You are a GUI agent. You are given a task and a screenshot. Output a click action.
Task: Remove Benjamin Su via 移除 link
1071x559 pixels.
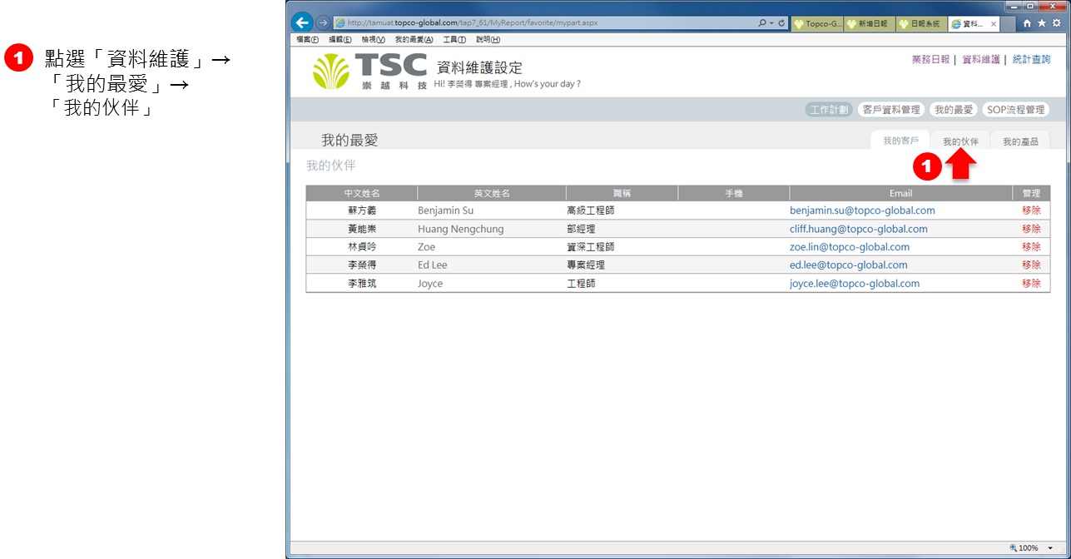coord(1031,210)
